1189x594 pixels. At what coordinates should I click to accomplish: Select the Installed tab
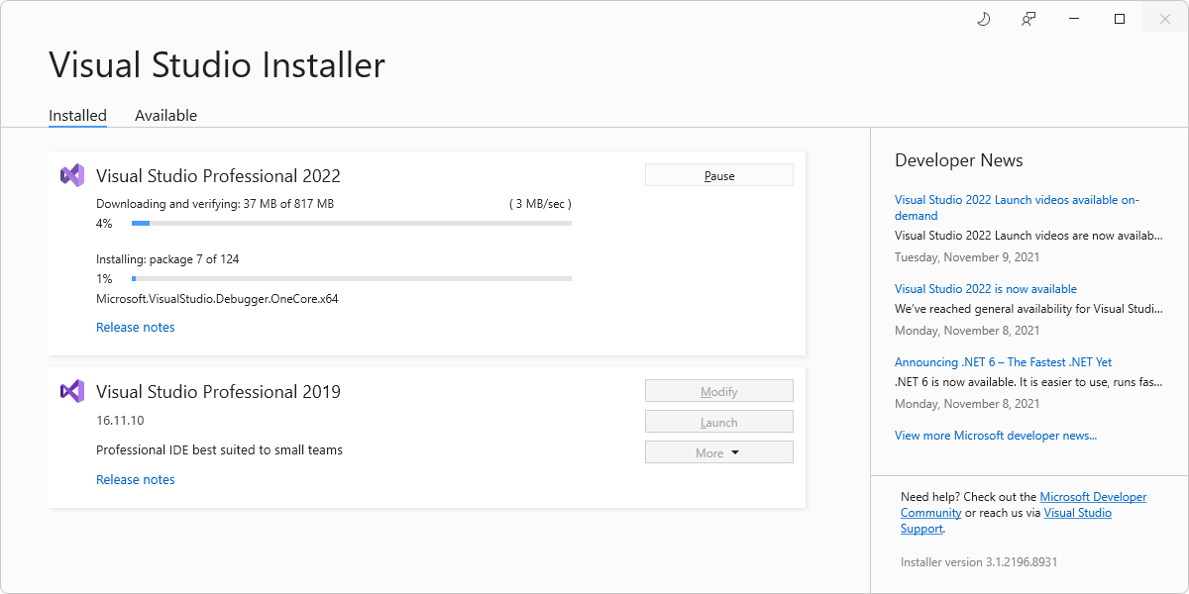[77, 115]
